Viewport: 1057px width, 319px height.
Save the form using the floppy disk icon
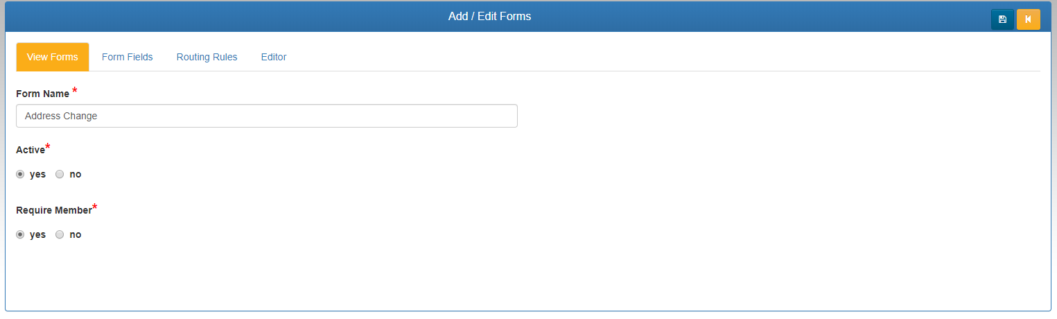(x=1002, y=19)
